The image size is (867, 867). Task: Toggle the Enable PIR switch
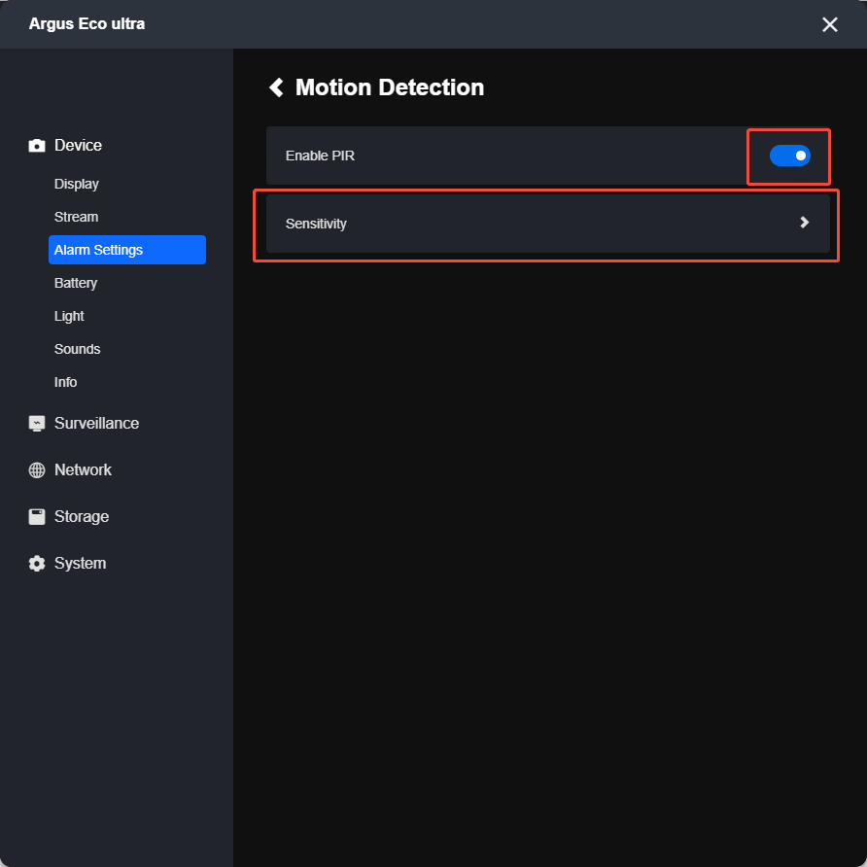click(789, 156)
